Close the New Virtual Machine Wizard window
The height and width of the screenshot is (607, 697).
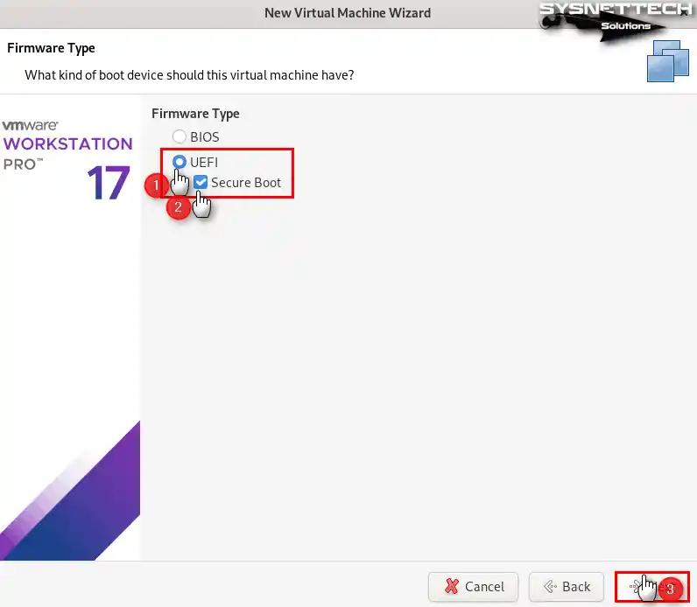(684, 13)
